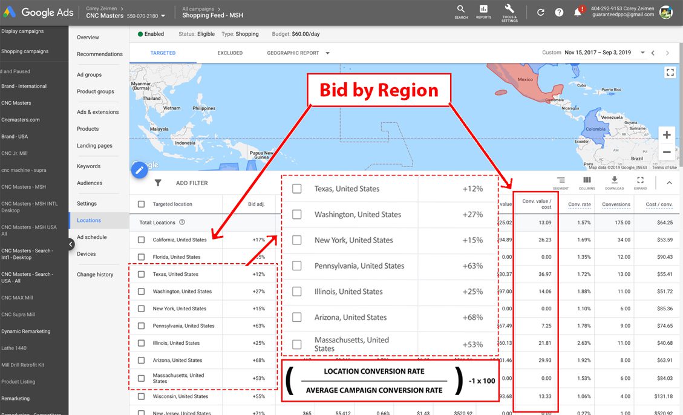Click the blue pencil edit button
The height and width of the screenshot is (415, 683).
point(139,170)
